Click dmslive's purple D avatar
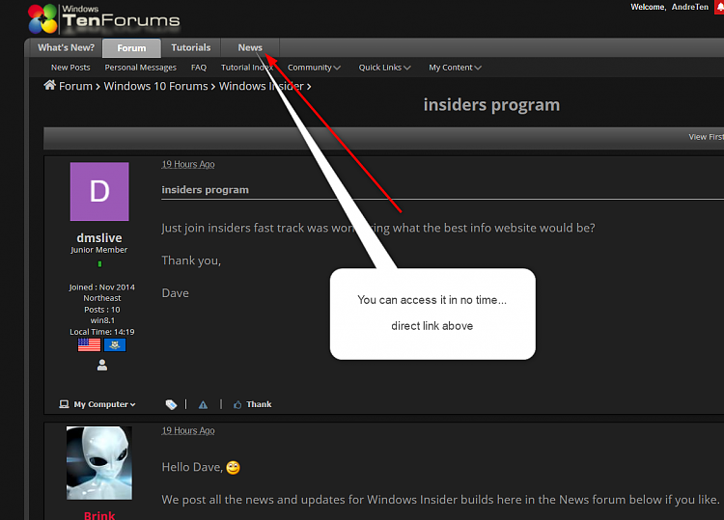724x520 pixels. 99,191
